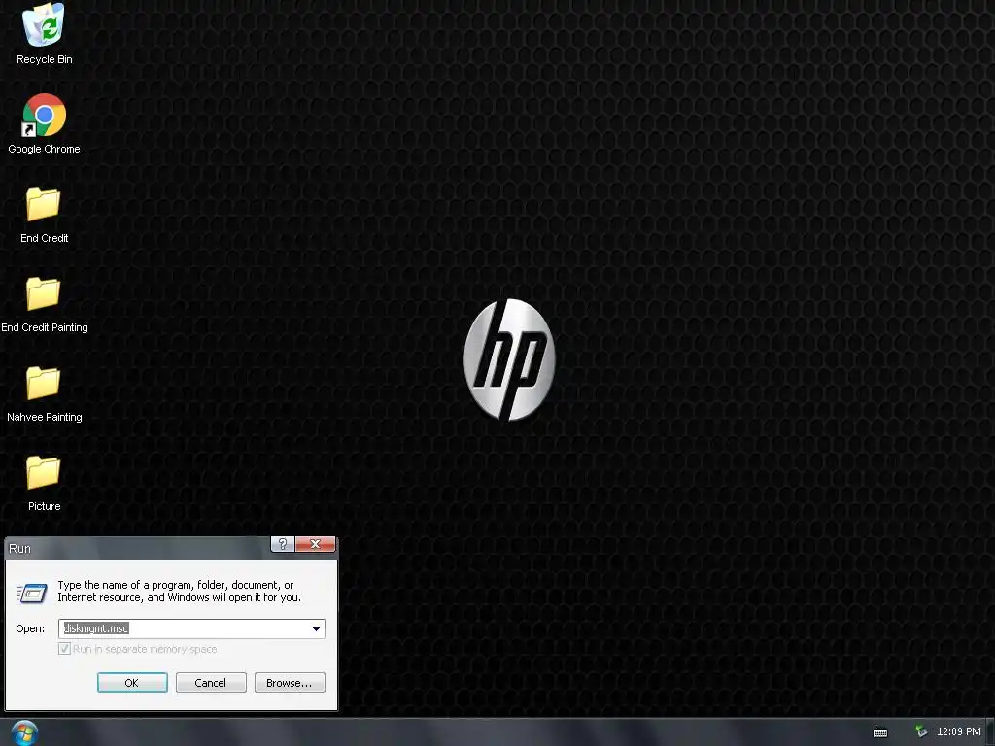Screen dimensions: 995x746
Task: Click the "End Credit Painting" label text
Action: point(45,327)
